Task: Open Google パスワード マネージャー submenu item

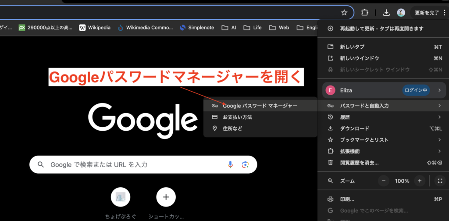Action: [x=260, y=106]
